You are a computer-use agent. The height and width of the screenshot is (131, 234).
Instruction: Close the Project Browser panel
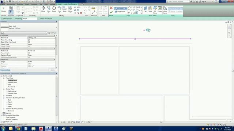(56, 74)
